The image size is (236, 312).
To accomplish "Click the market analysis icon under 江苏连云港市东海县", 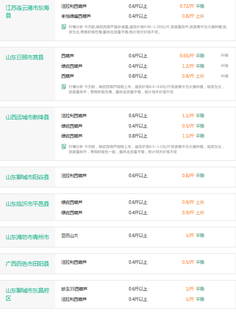I will [x=64, y=27].
